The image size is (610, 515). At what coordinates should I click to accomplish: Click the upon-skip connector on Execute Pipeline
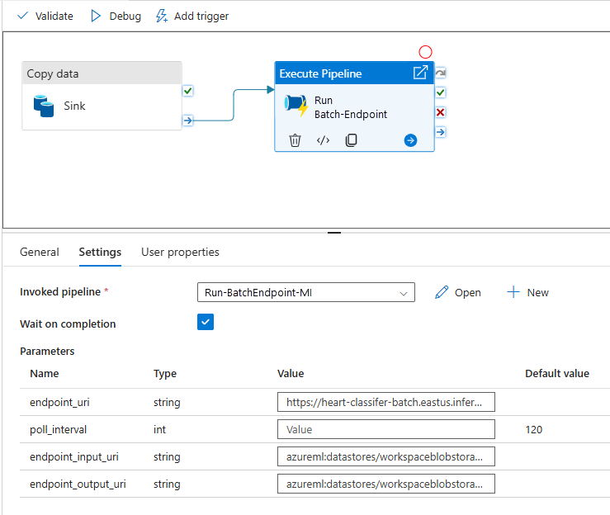[x=441, y=73]
